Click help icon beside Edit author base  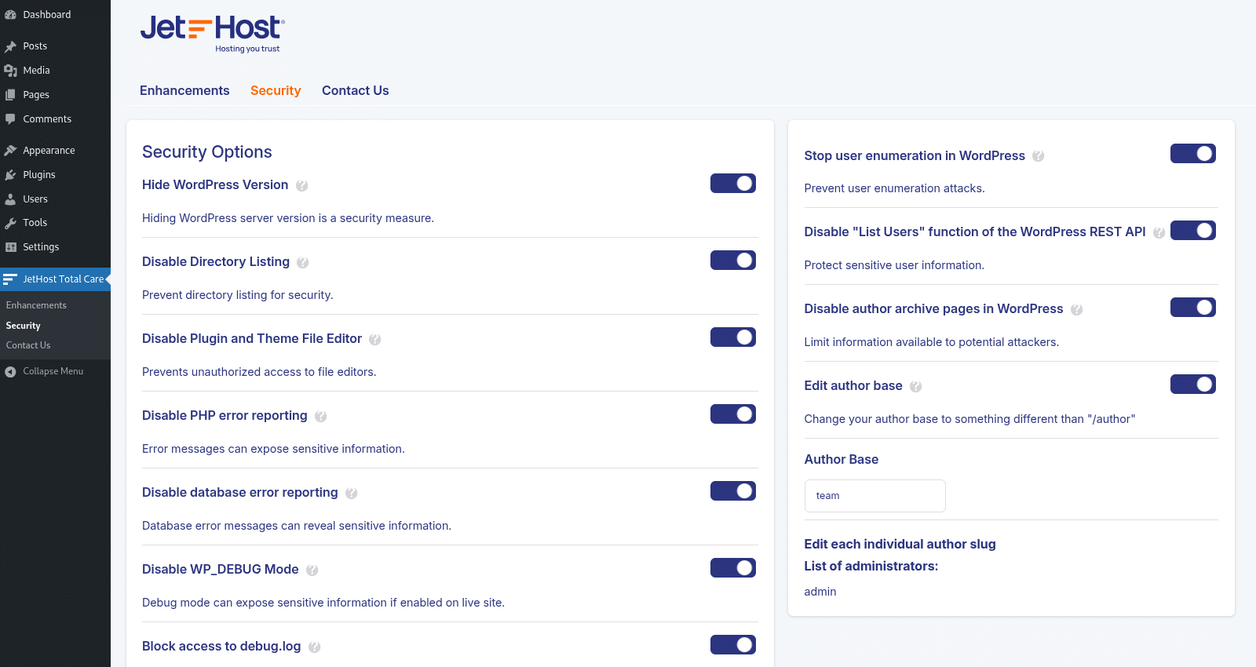coord(915,387)
